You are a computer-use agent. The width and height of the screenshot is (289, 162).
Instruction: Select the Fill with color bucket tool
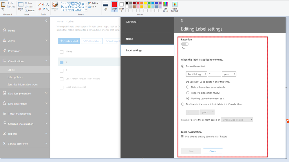[44, 4]
